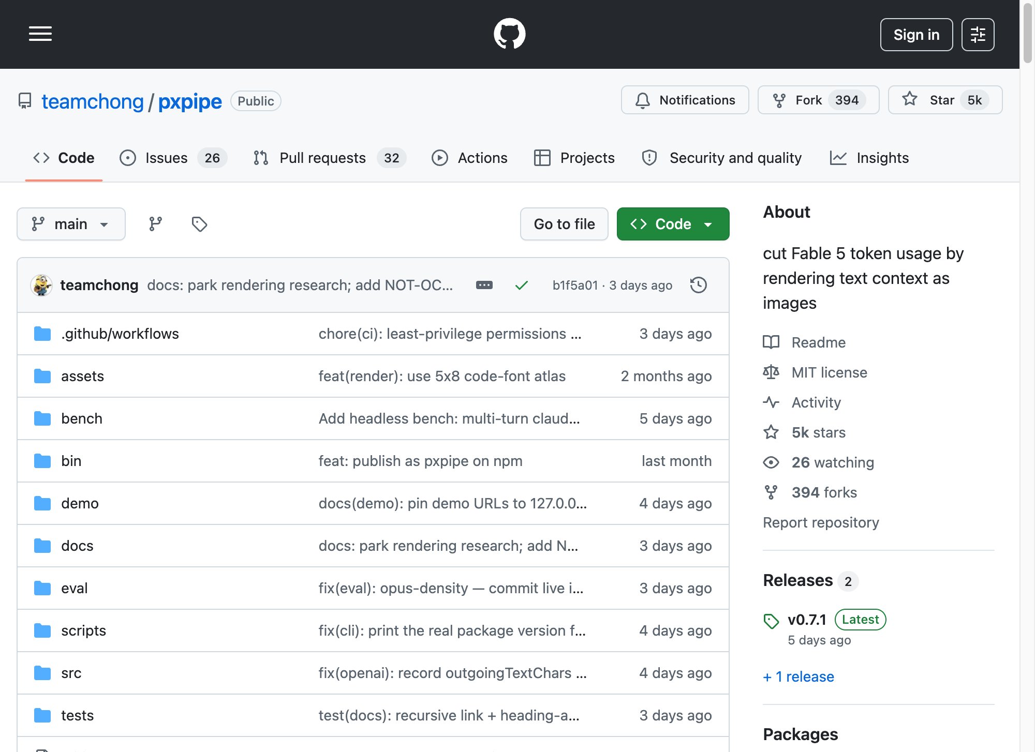Click the Readme book icon
1035x752 pixels.
point(771,342)
